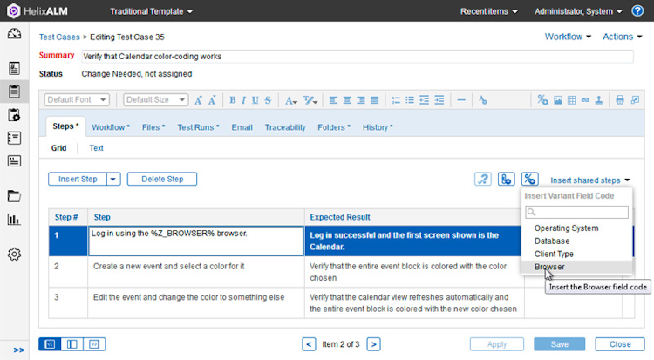Apply Italic formatting from the toolbar

[243, 100]
